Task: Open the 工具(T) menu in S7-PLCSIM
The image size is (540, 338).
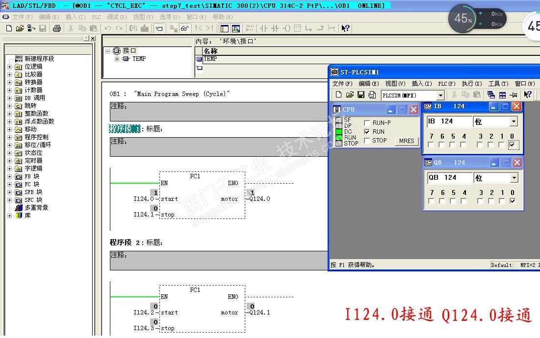Action: pos(498,84)
